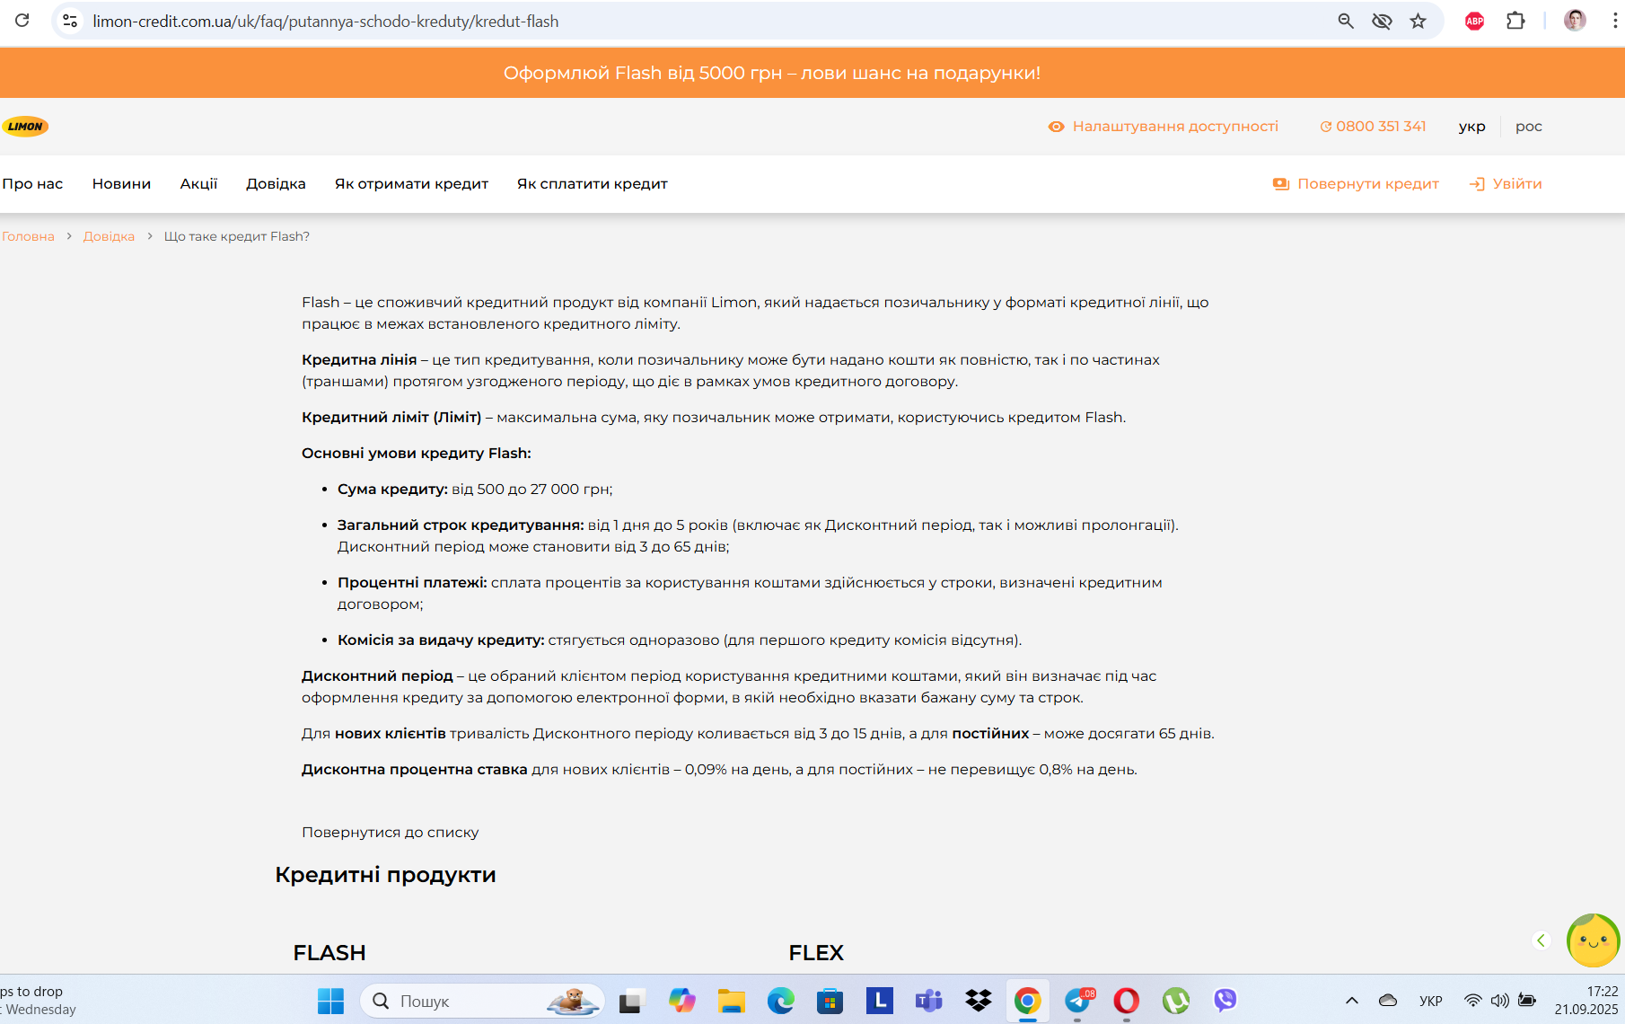Click the Windows search box Пошук

[482, 1001]
